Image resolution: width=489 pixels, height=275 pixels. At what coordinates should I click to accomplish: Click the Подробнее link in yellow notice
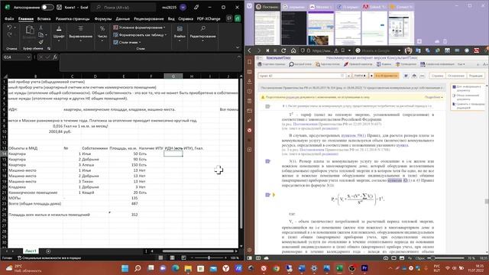click(433, 97)
